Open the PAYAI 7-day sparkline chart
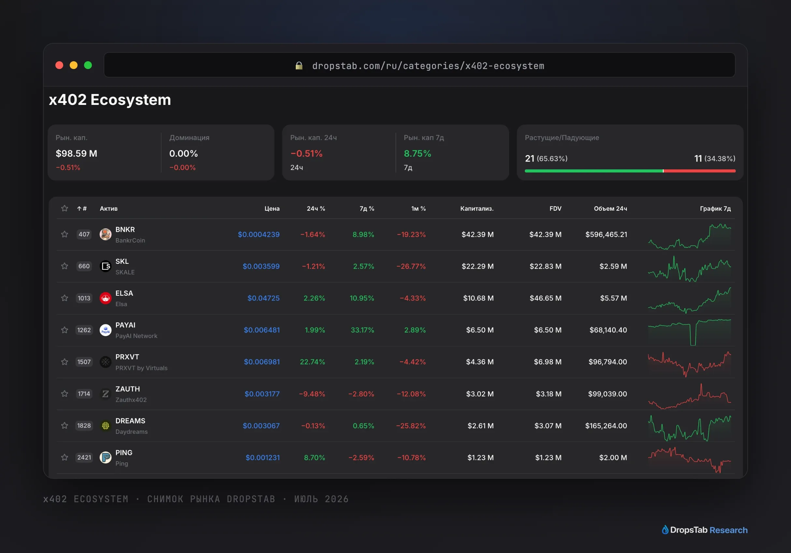The width and height of the screenshot is (791, 553). (x=689, y=332)
